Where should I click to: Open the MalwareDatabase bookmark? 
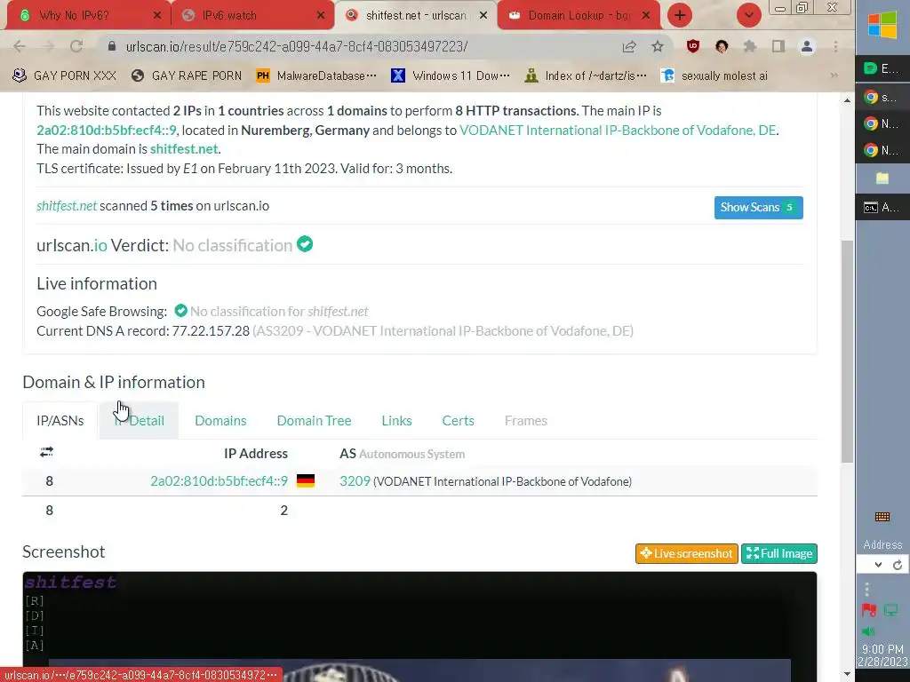pos(316,75)
